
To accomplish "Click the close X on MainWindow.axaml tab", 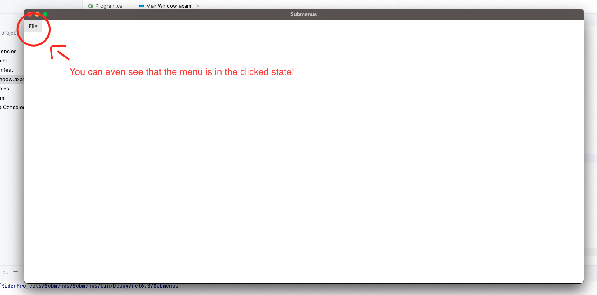I will tap(198, 6).
